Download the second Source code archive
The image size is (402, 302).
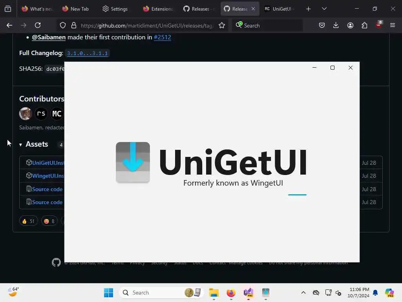pos(47,202)
